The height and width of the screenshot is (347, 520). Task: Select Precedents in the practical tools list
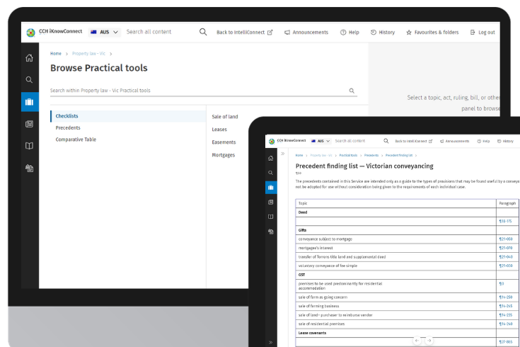[68, 127]
